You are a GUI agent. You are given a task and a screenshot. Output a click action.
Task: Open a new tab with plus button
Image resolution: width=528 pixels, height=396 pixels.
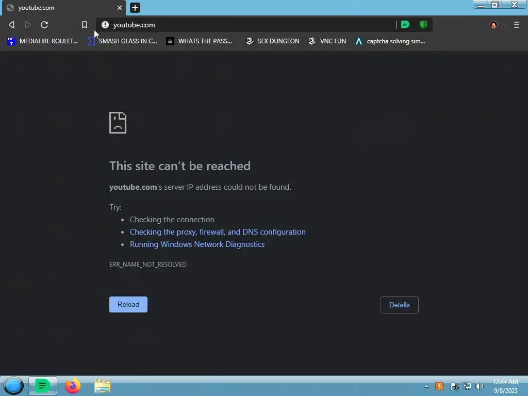135,7
